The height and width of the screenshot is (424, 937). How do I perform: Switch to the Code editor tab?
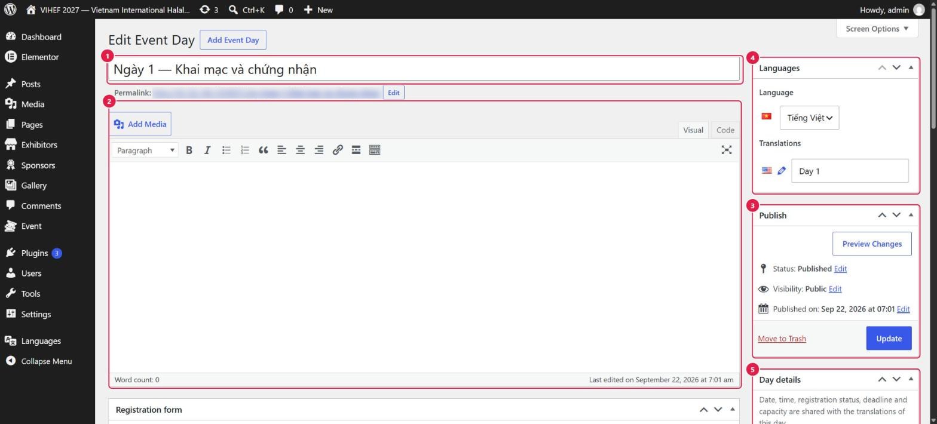[725, 130]
